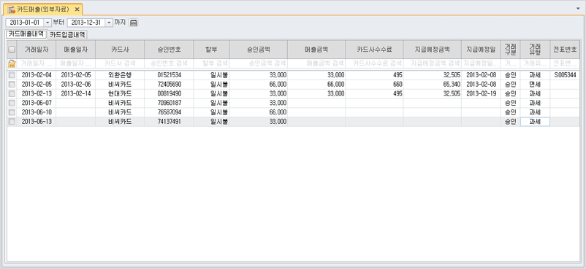Toggle the select-all checkbox in the header

click(12, 50)
